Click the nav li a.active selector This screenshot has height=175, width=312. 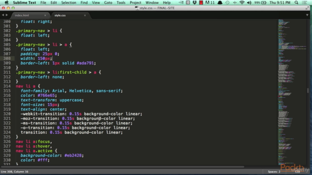(x=34, y=151)
